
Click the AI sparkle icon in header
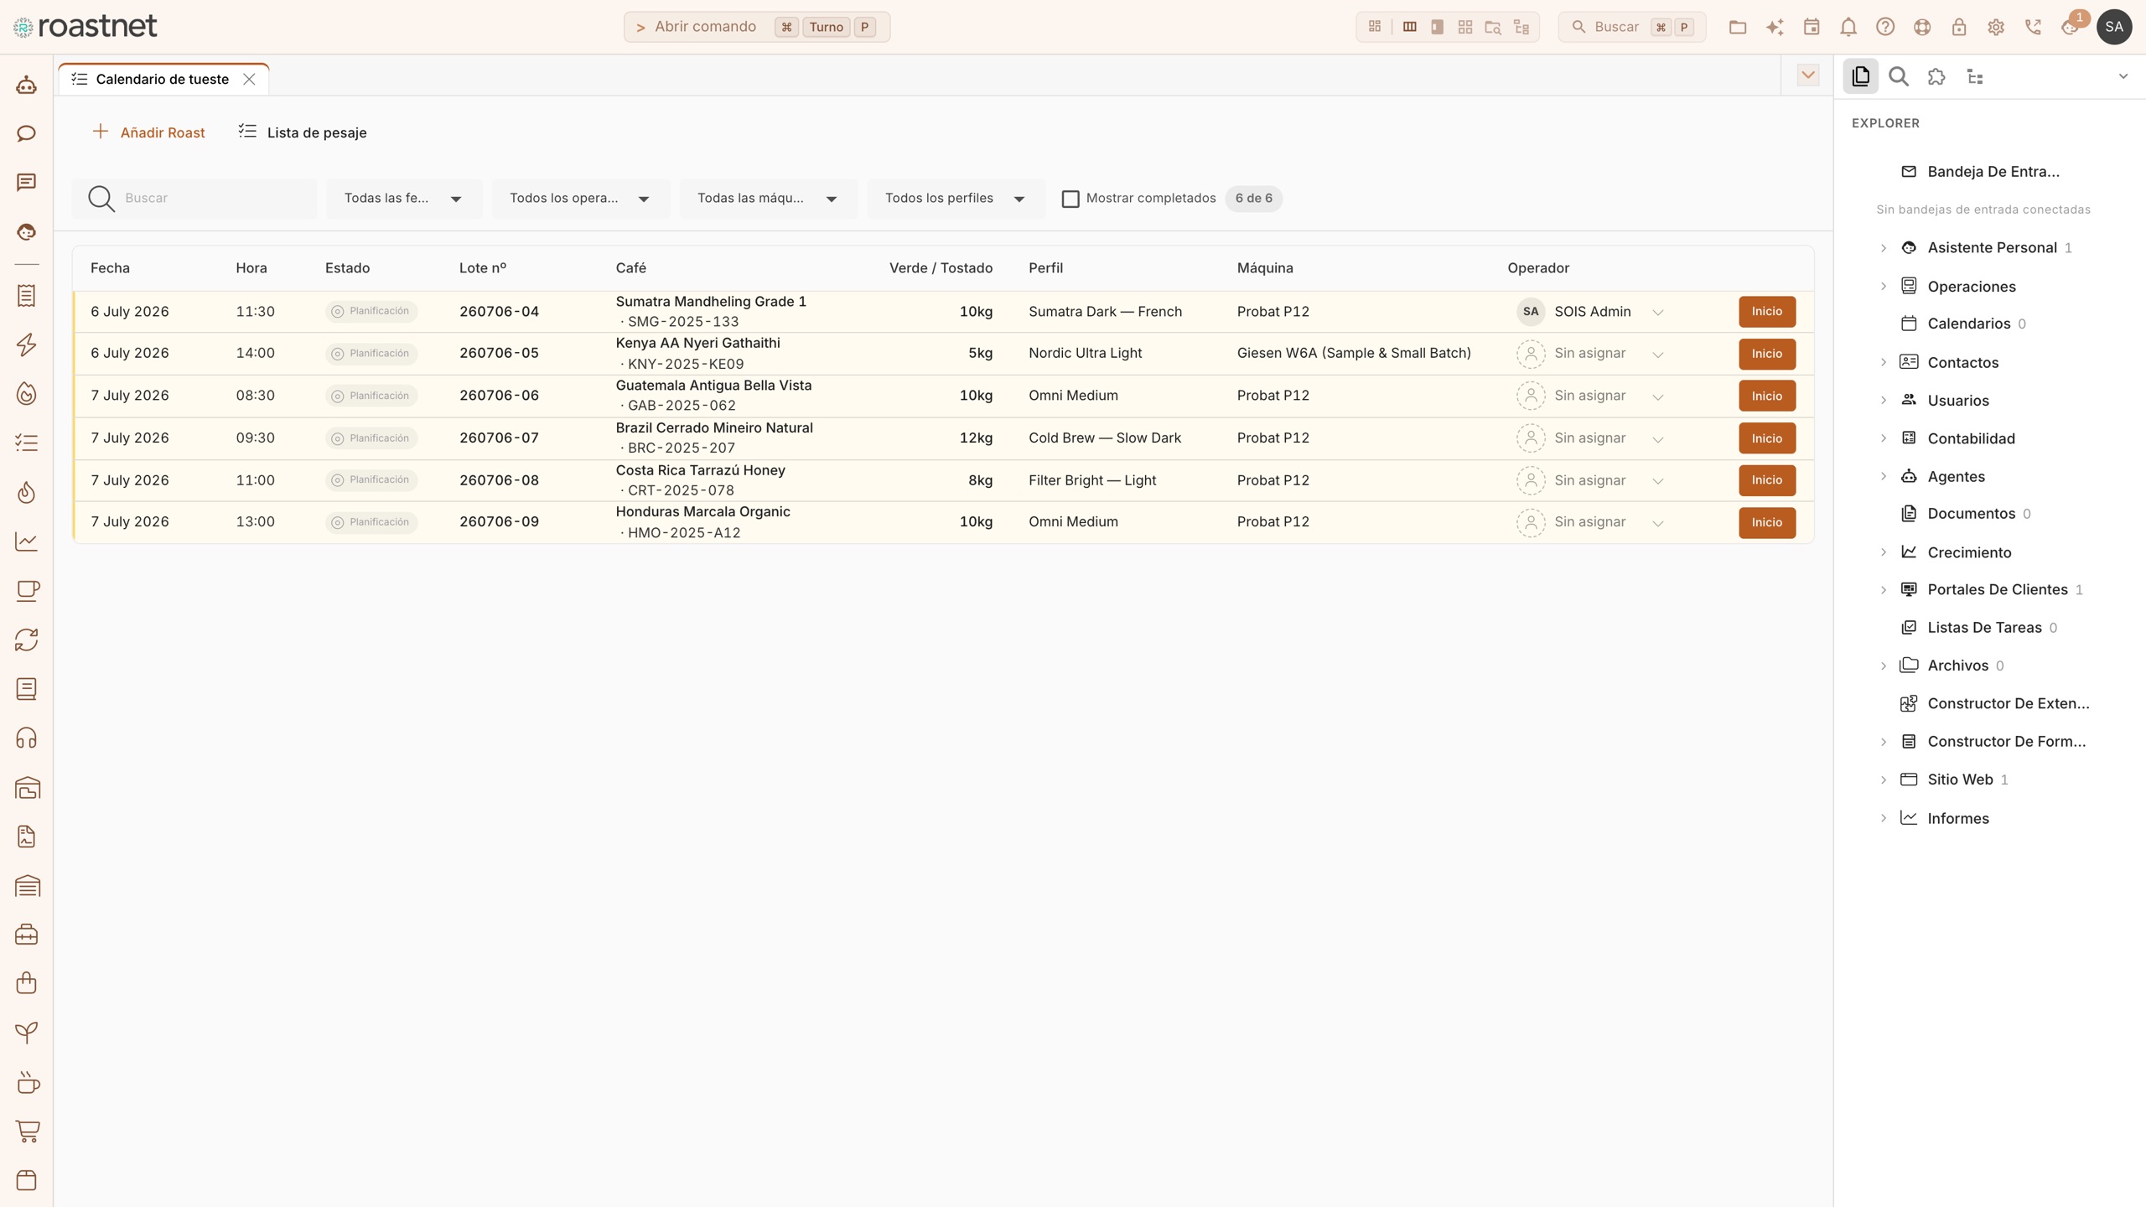pos(1775,27)
